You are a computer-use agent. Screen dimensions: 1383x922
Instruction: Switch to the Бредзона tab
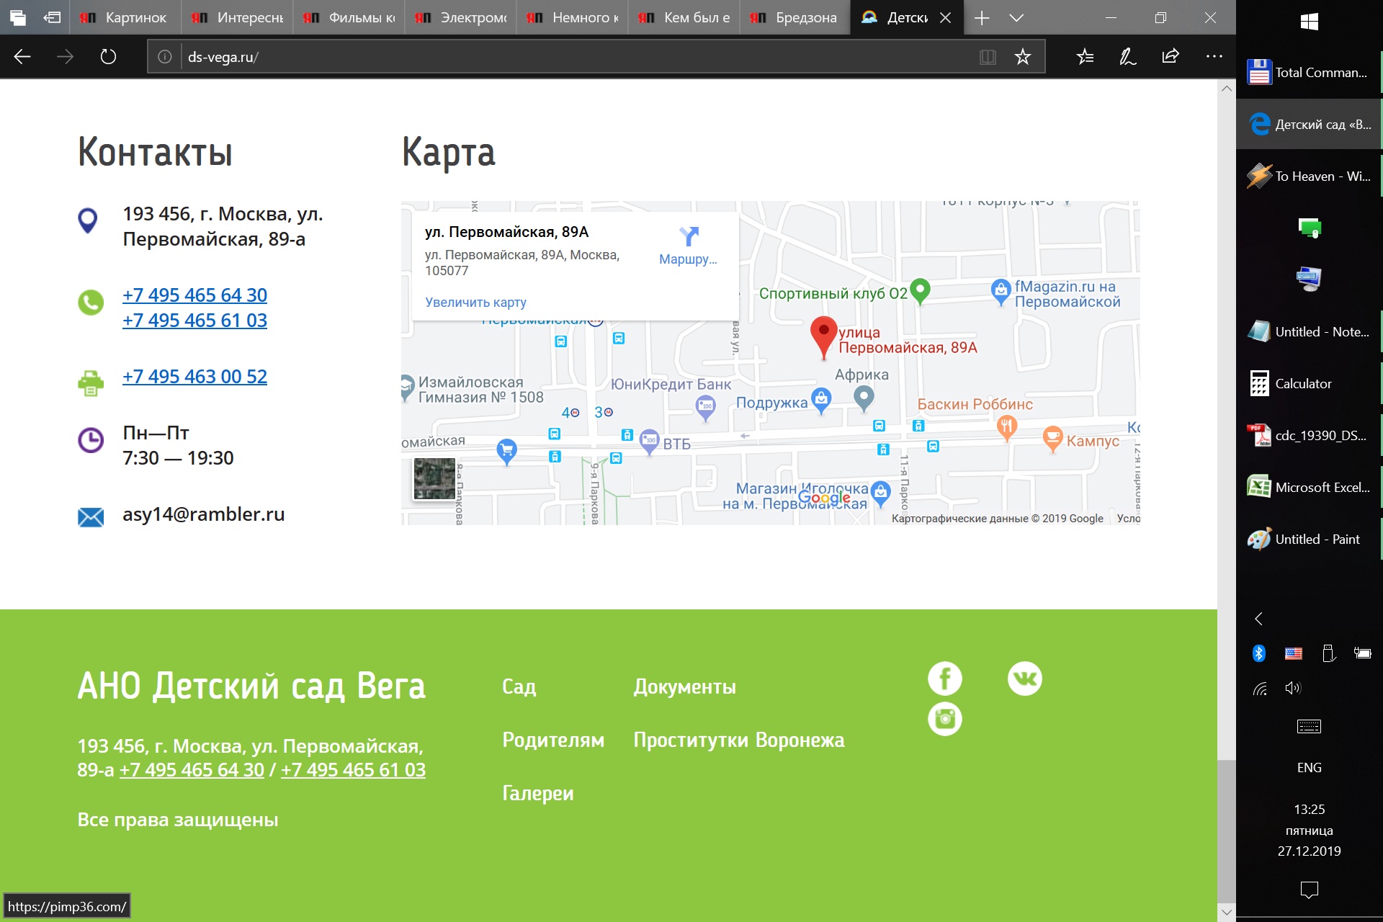(x=795, y=18)
